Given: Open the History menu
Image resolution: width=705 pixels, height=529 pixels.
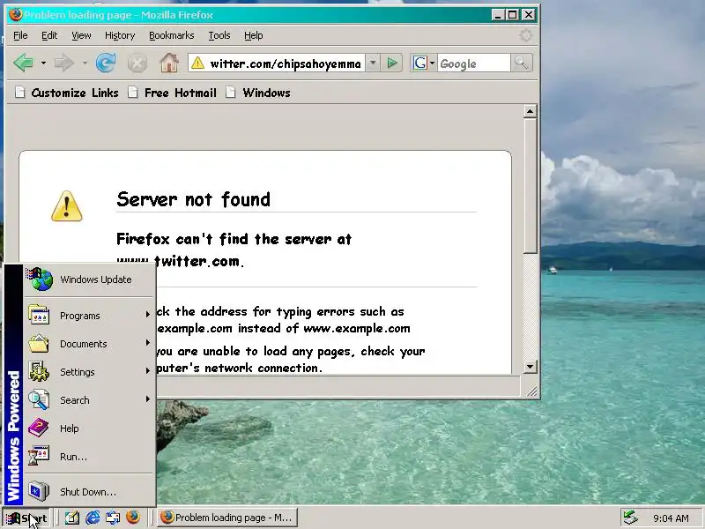Looking at the screenshot, I should click(120, 35).
